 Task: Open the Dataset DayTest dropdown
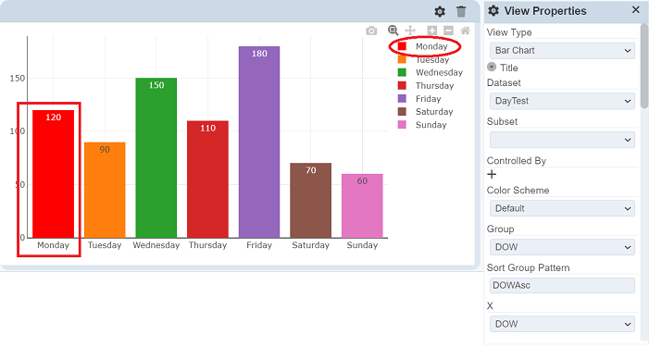tap(562, 101)
